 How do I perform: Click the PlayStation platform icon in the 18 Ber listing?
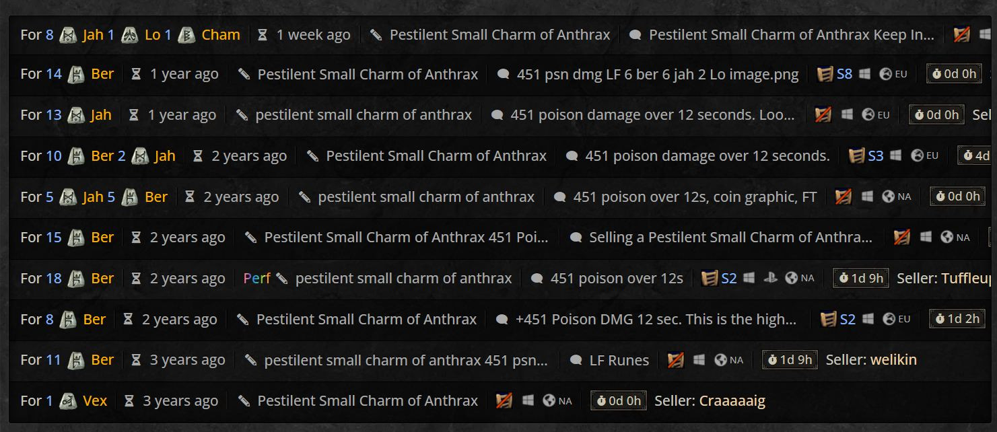[769, 278]
